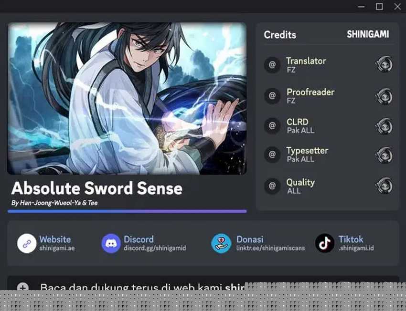This screenshot has width=406, height=311.
Task: Maximize the window with the square button
Action: coord(379,7)
